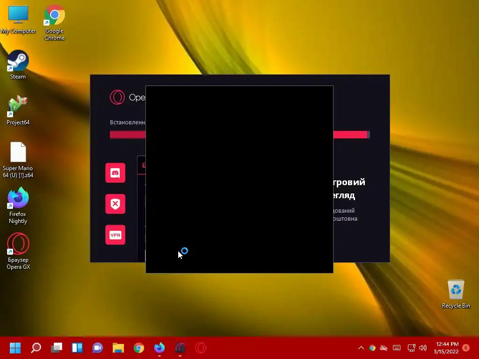
Task: Open Firefox Nightly desktop shortcut
Action: tap(18, 206)
